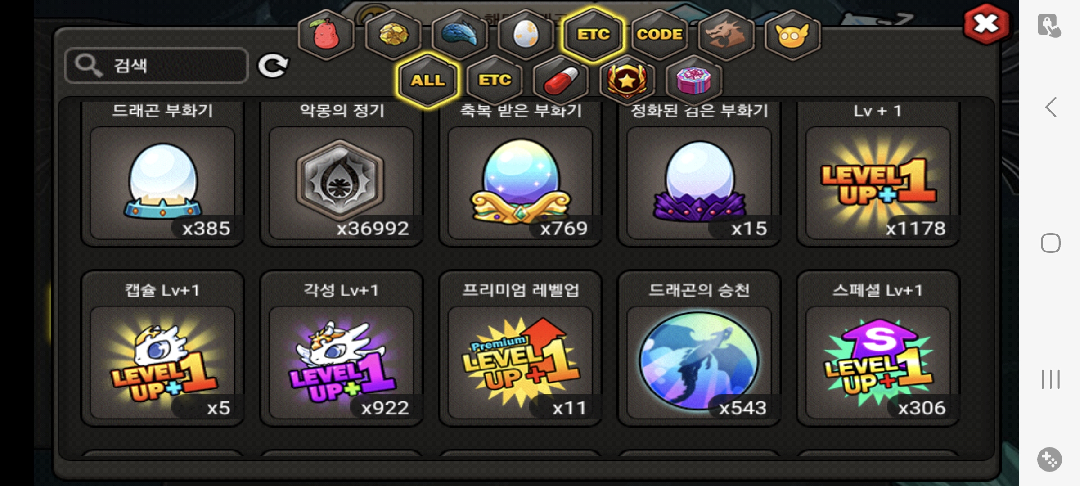The width and height of the screenshot is (1080, 486).
Task: Filter by star medal badge items
Action: point(627,81)
